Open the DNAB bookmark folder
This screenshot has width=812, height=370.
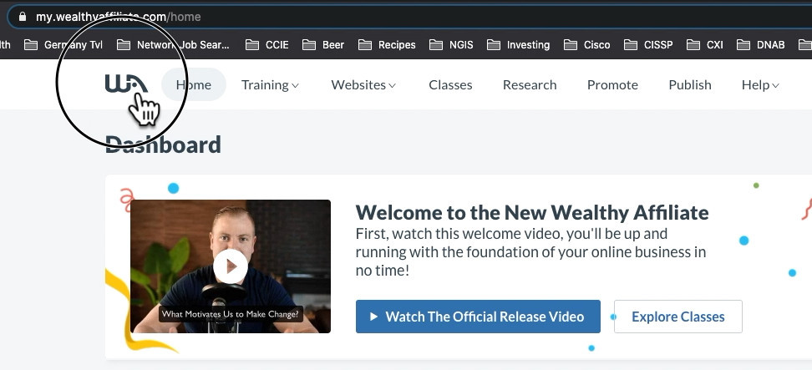coord(761,45)
